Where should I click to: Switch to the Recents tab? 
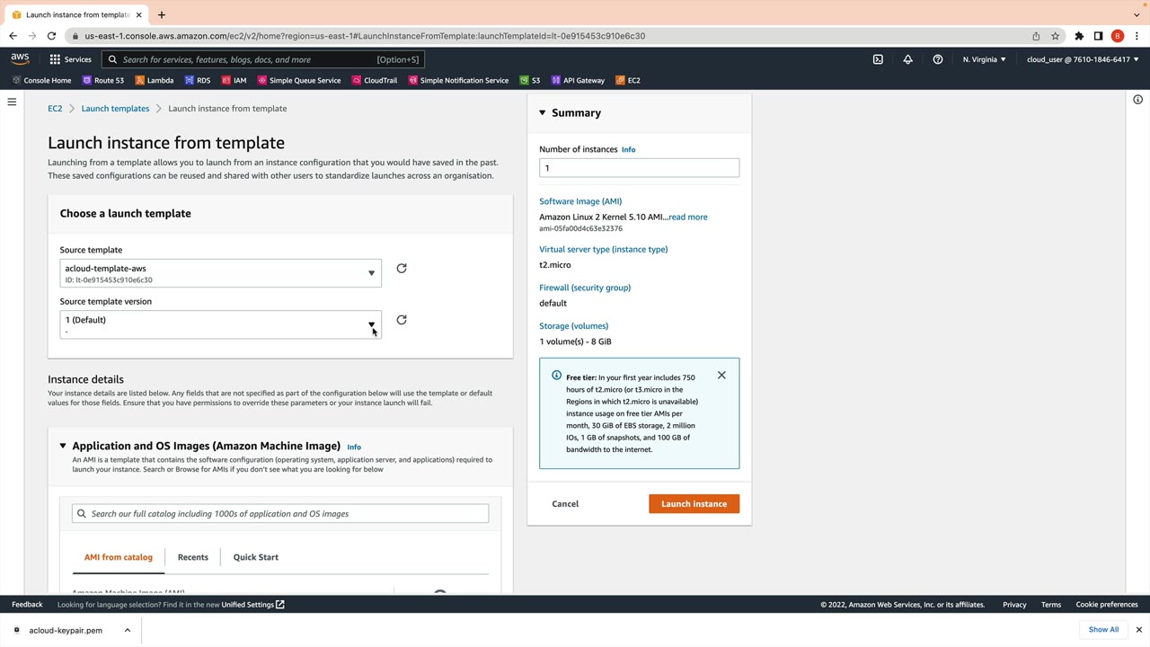click(x=193, y=557)
